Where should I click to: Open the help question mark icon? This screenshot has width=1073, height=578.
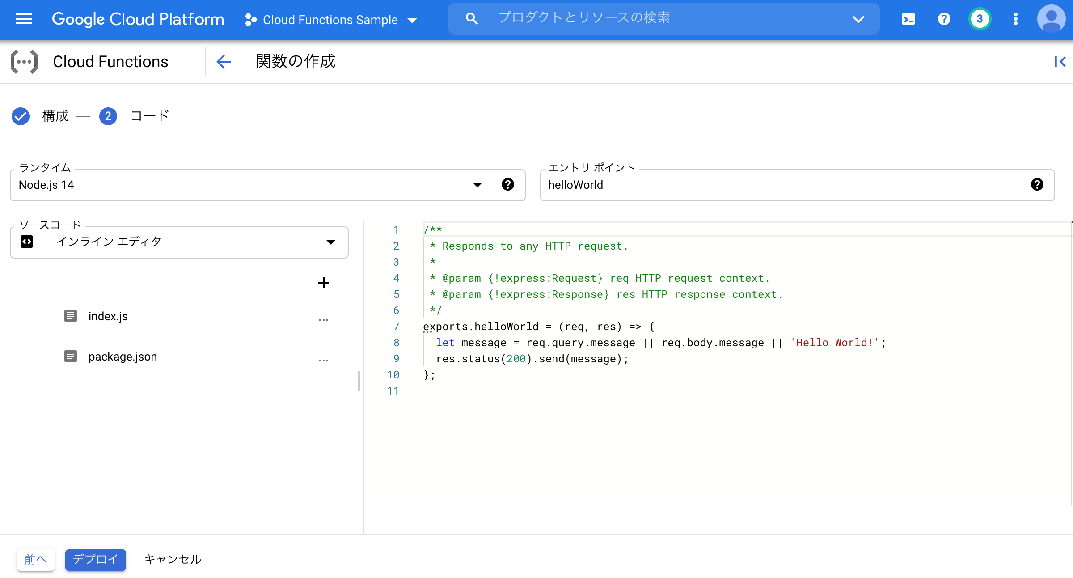point(944,19)
